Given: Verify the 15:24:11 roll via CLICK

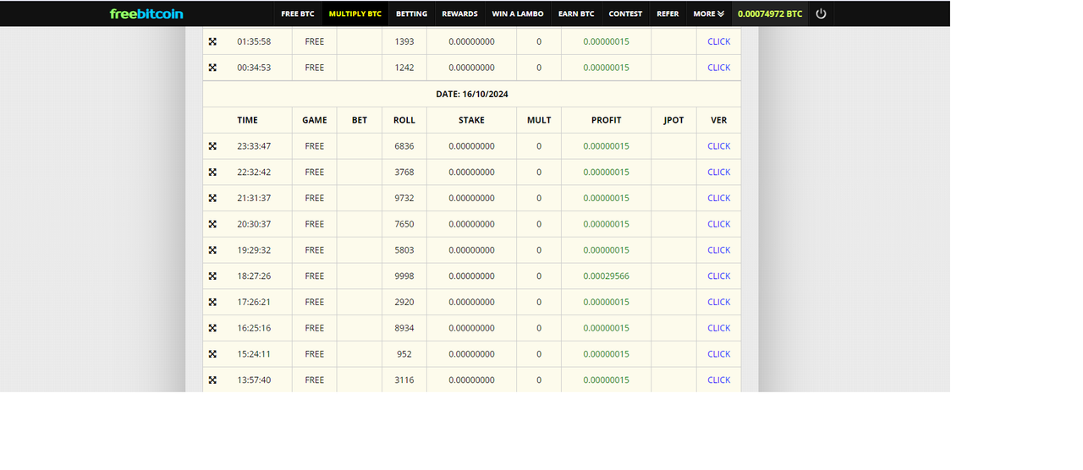Looking at the screenshot, I should point(719,354).
